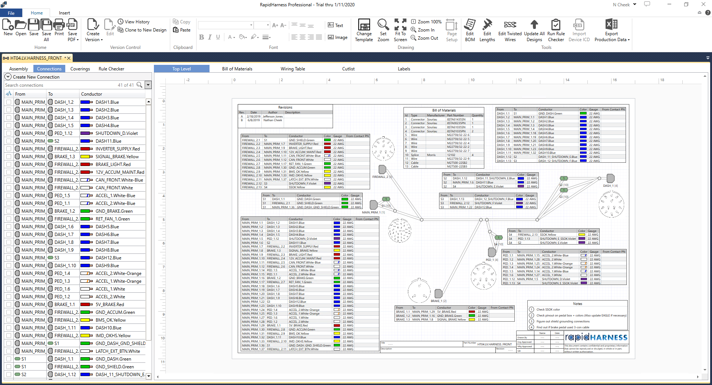Click Update All Designs icon

point(534,25)
